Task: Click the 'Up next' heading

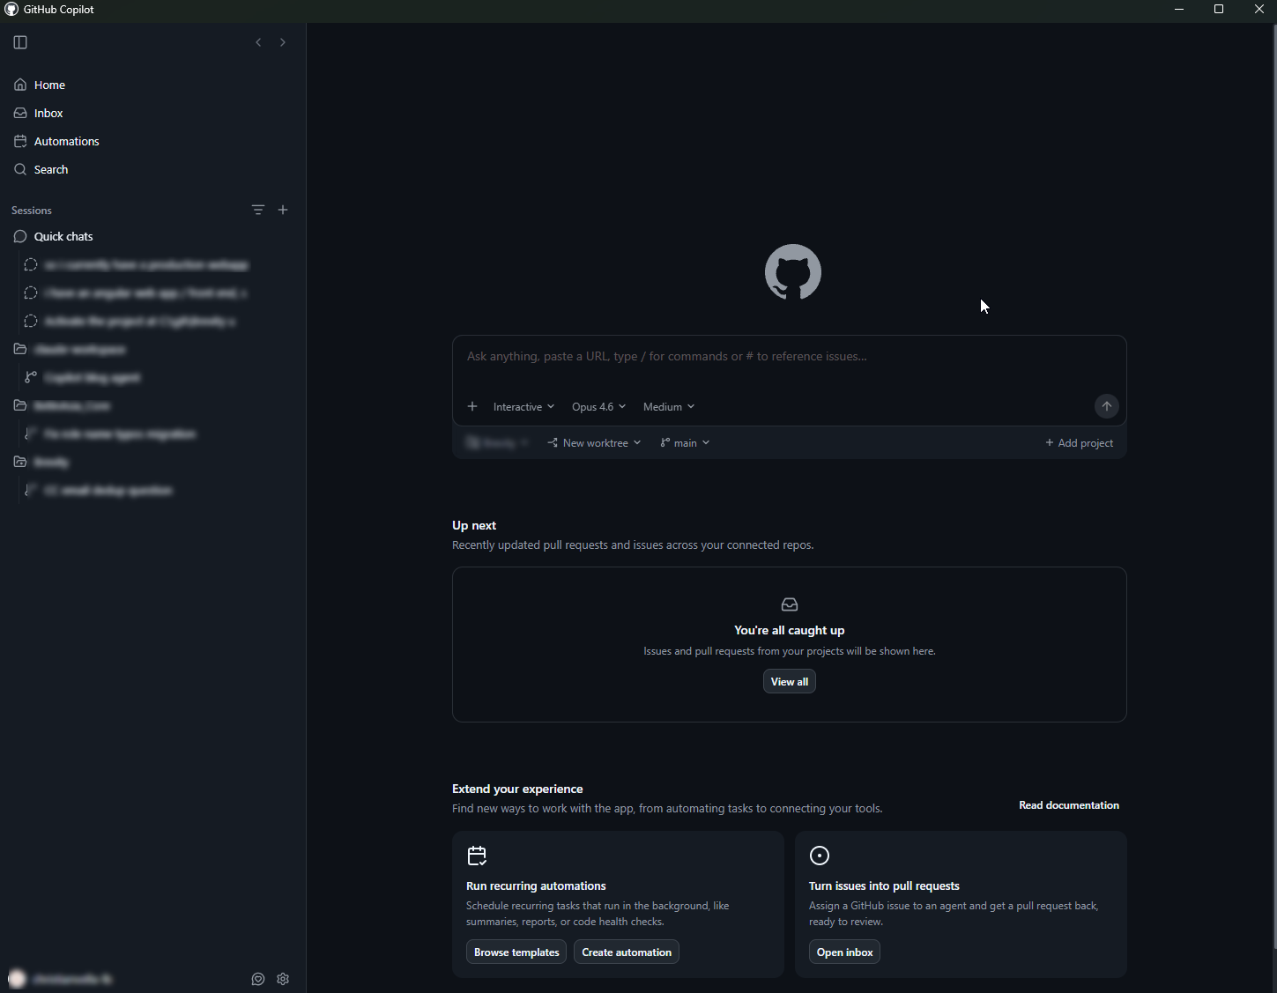Action: click(x=474, y=525)
